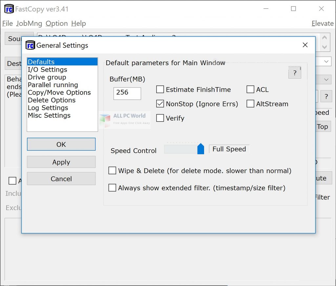The width and height of the screenshot is (336, 286).
Task: Click the question mark button in main window
Action: click(326, 96)
